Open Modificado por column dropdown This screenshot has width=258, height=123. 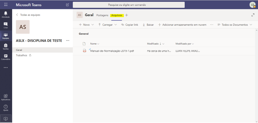tap(185, 44)
